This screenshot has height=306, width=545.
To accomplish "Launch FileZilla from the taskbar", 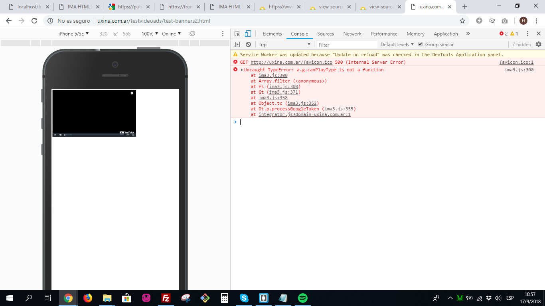I will [x=166, y=298].
